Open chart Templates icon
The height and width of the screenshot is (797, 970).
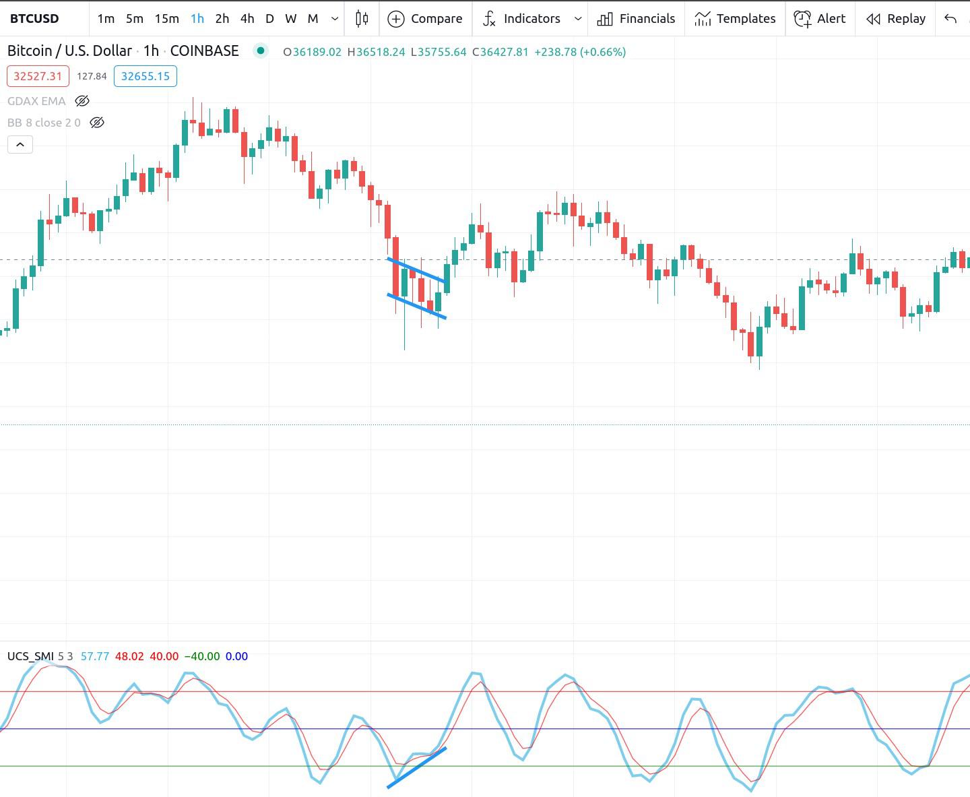[702, 18]
